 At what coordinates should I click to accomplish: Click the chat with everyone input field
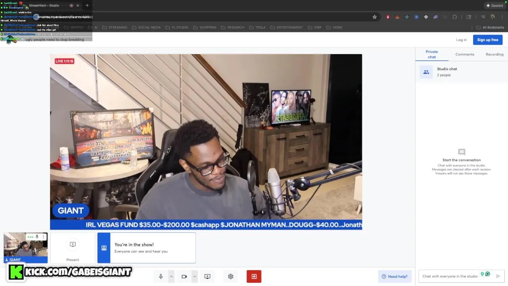(x=450, y=276)
